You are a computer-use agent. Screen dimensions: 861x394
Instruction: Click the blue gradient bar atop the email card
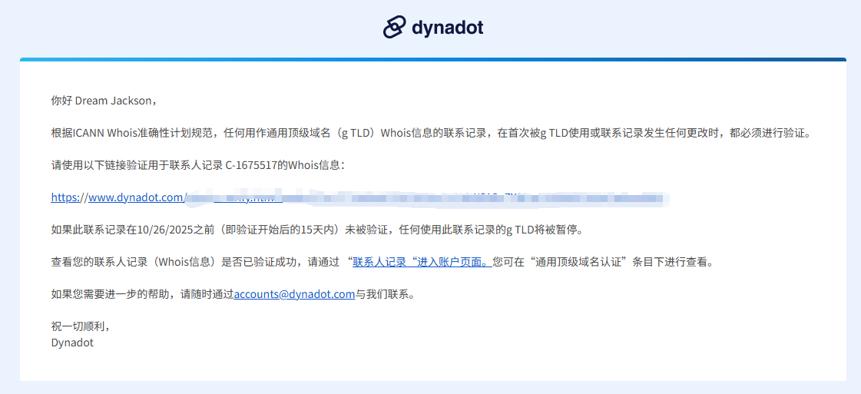(x=432, y=59)
